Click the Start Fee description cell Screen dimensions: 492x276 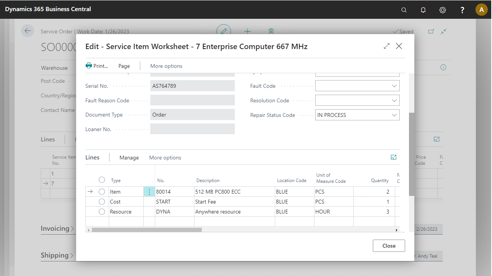[x=234, y=202]
